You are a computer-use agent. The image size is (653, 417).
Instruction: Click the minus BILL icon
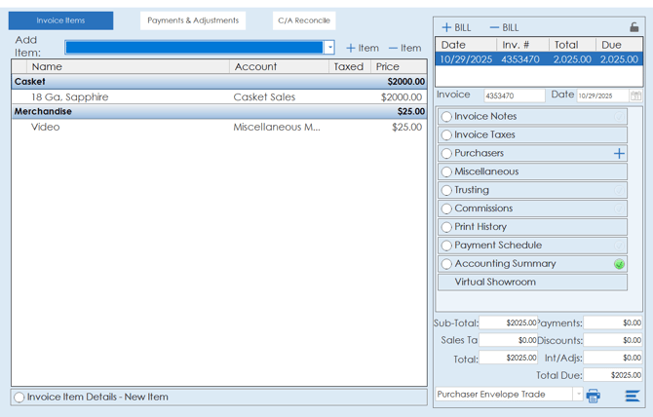494,27
